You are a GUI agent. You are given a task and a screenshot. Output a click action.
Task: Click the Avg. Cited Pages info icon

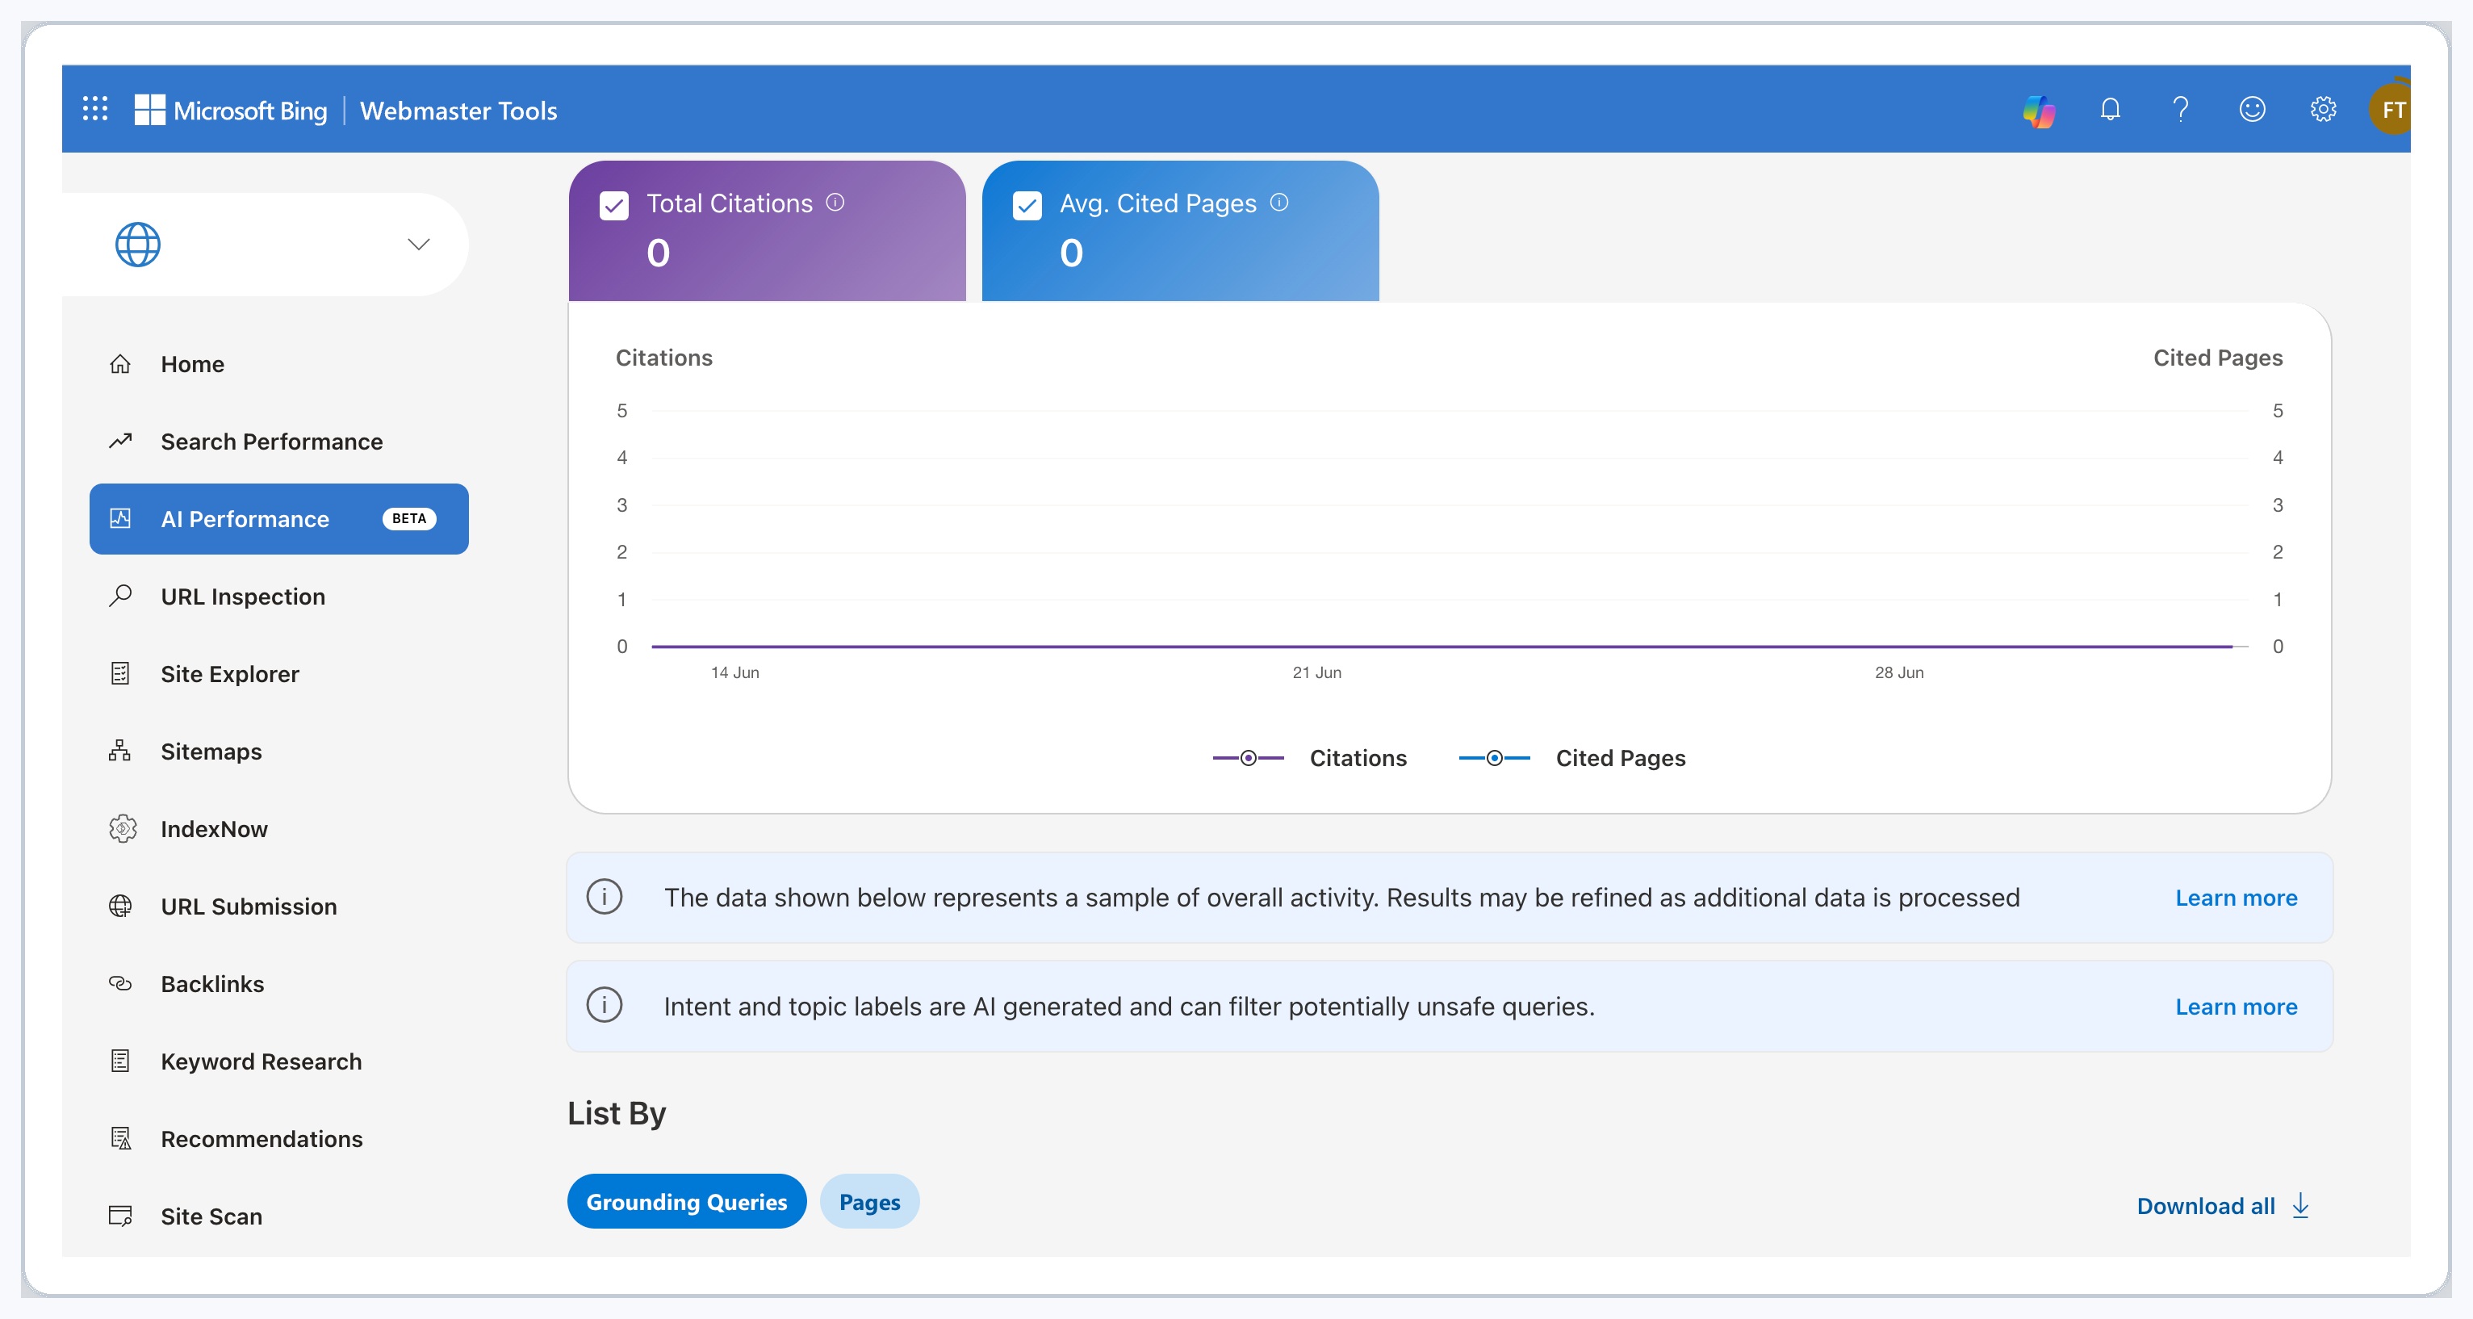tap(1280, 202)
